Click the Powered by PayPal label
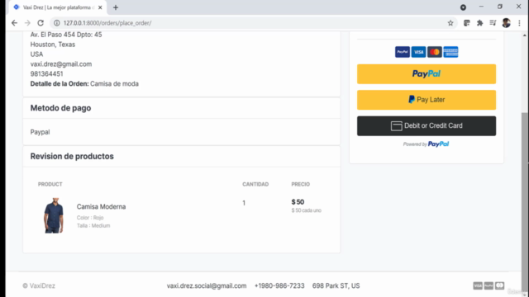The height and width of the screenshot is (297, 529). pos(426,144)
